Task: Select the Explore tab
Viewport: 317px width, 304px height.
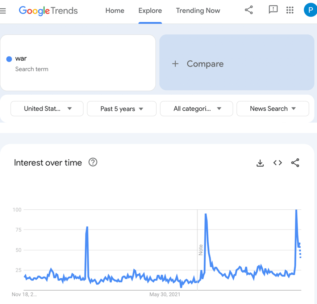Action: click(150, 11)
